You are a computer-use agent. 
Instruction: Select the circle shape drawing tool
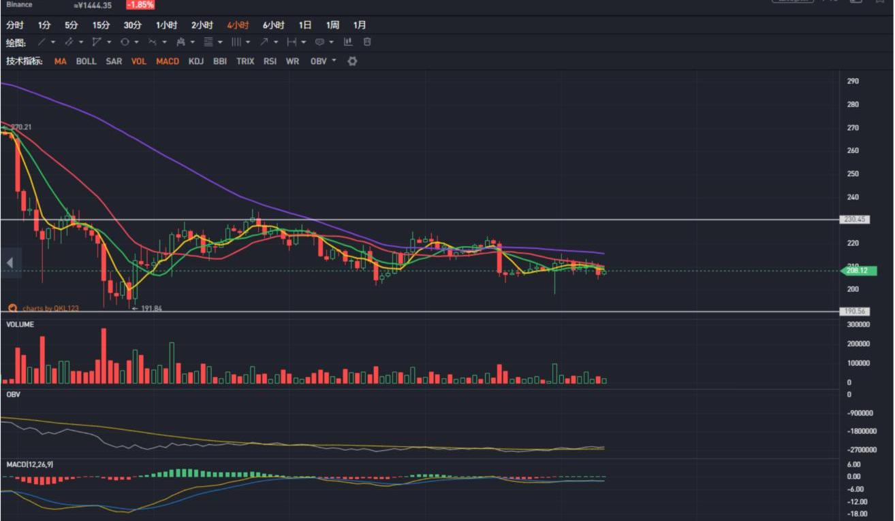(125, 42)
